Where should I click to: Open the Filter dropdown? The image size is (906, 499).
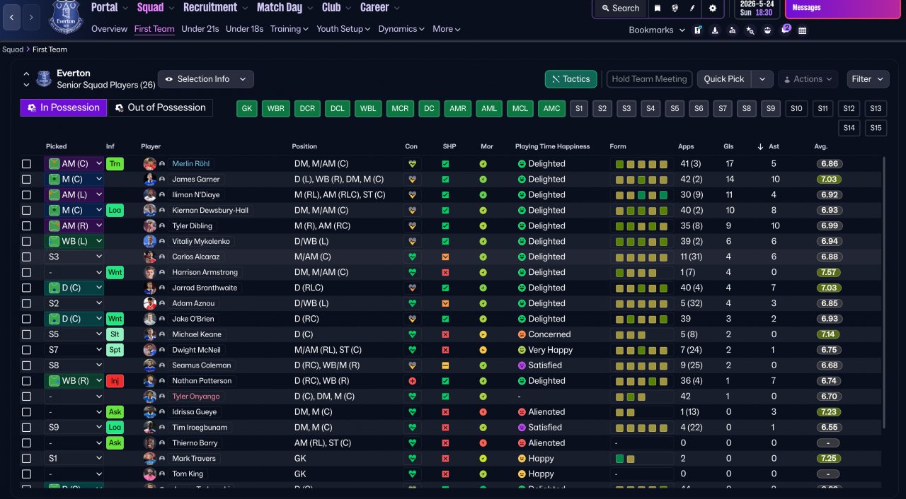[868, 79]
